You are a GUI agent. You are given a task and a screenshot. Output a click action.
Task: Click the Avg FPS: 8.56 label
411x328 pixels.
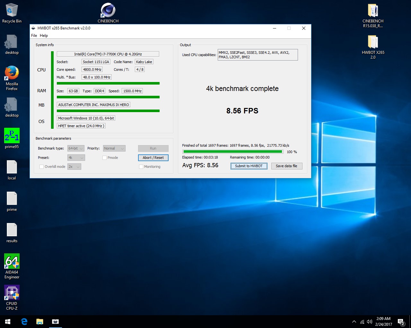pos(200,165)
